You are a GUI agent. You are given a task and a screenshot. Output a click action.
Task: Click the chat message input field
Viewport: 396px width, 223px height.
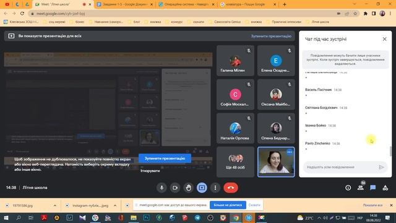[341, 167]
